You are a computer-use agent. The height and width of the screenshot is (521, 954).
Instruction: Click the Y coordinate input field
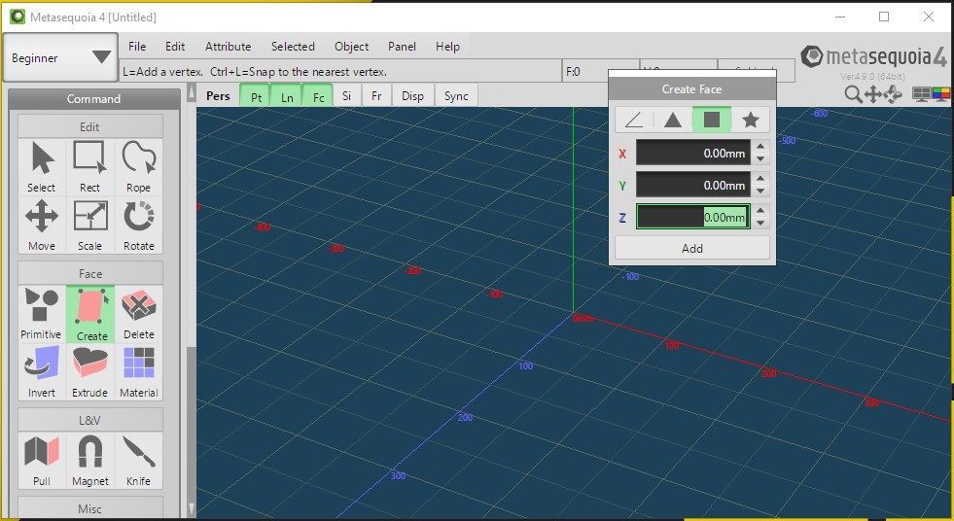click(693, 185)
